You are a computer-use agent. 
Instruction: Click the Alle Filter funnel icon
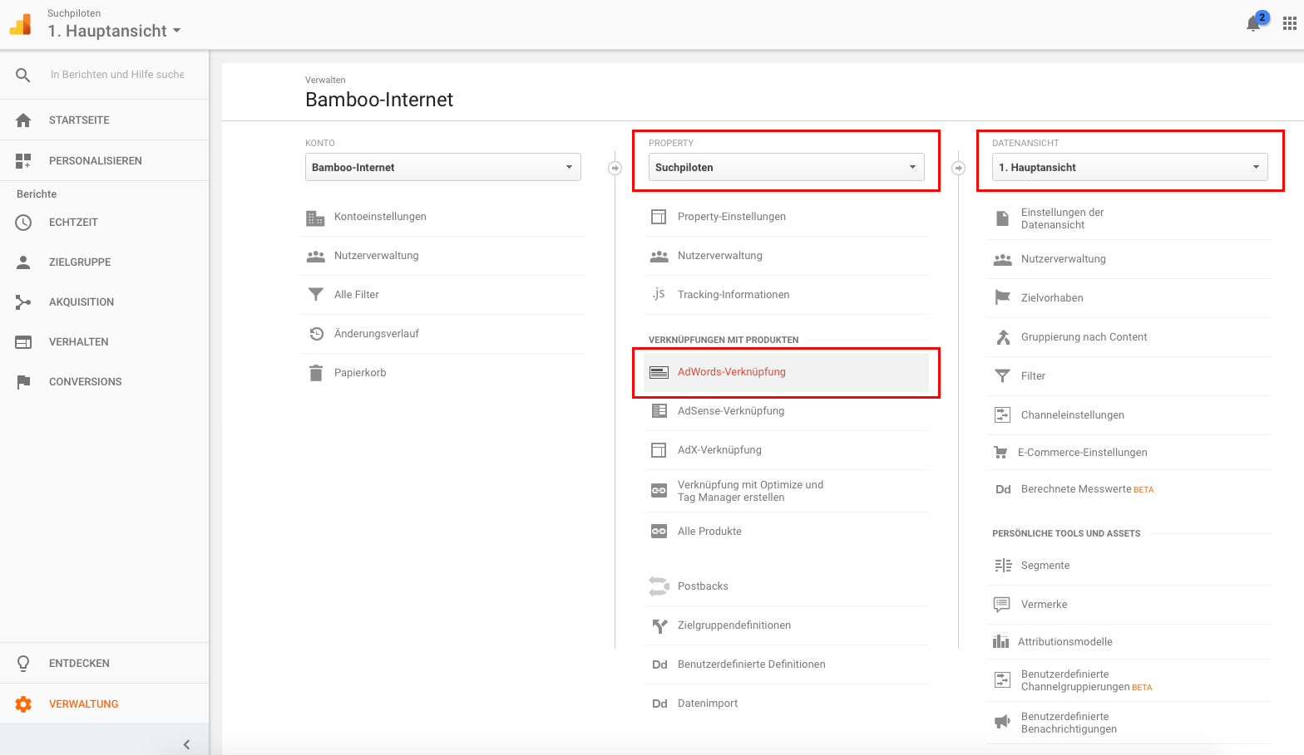pyautogui.click(x=316, y=295)
